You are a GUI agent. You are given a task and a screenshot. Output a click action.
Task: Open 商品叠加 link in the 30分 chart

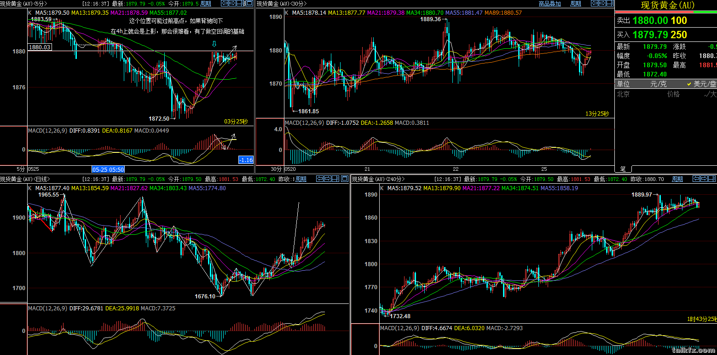(550, 4)
